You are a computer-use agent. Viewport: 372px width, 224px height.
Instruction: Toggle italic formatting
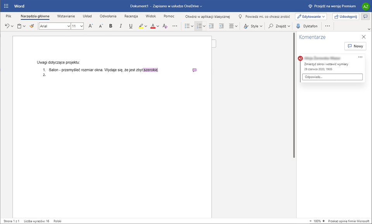coord(121,26)
